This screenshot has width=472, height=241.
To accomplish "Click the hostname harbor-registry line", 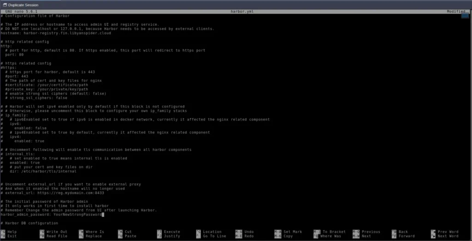I will coord(55,33).
